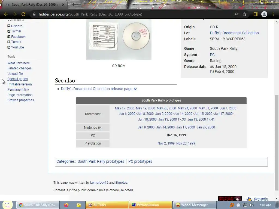Open the Jan 17, 2000 Nintendo 64 prototype

pos(186,127)
